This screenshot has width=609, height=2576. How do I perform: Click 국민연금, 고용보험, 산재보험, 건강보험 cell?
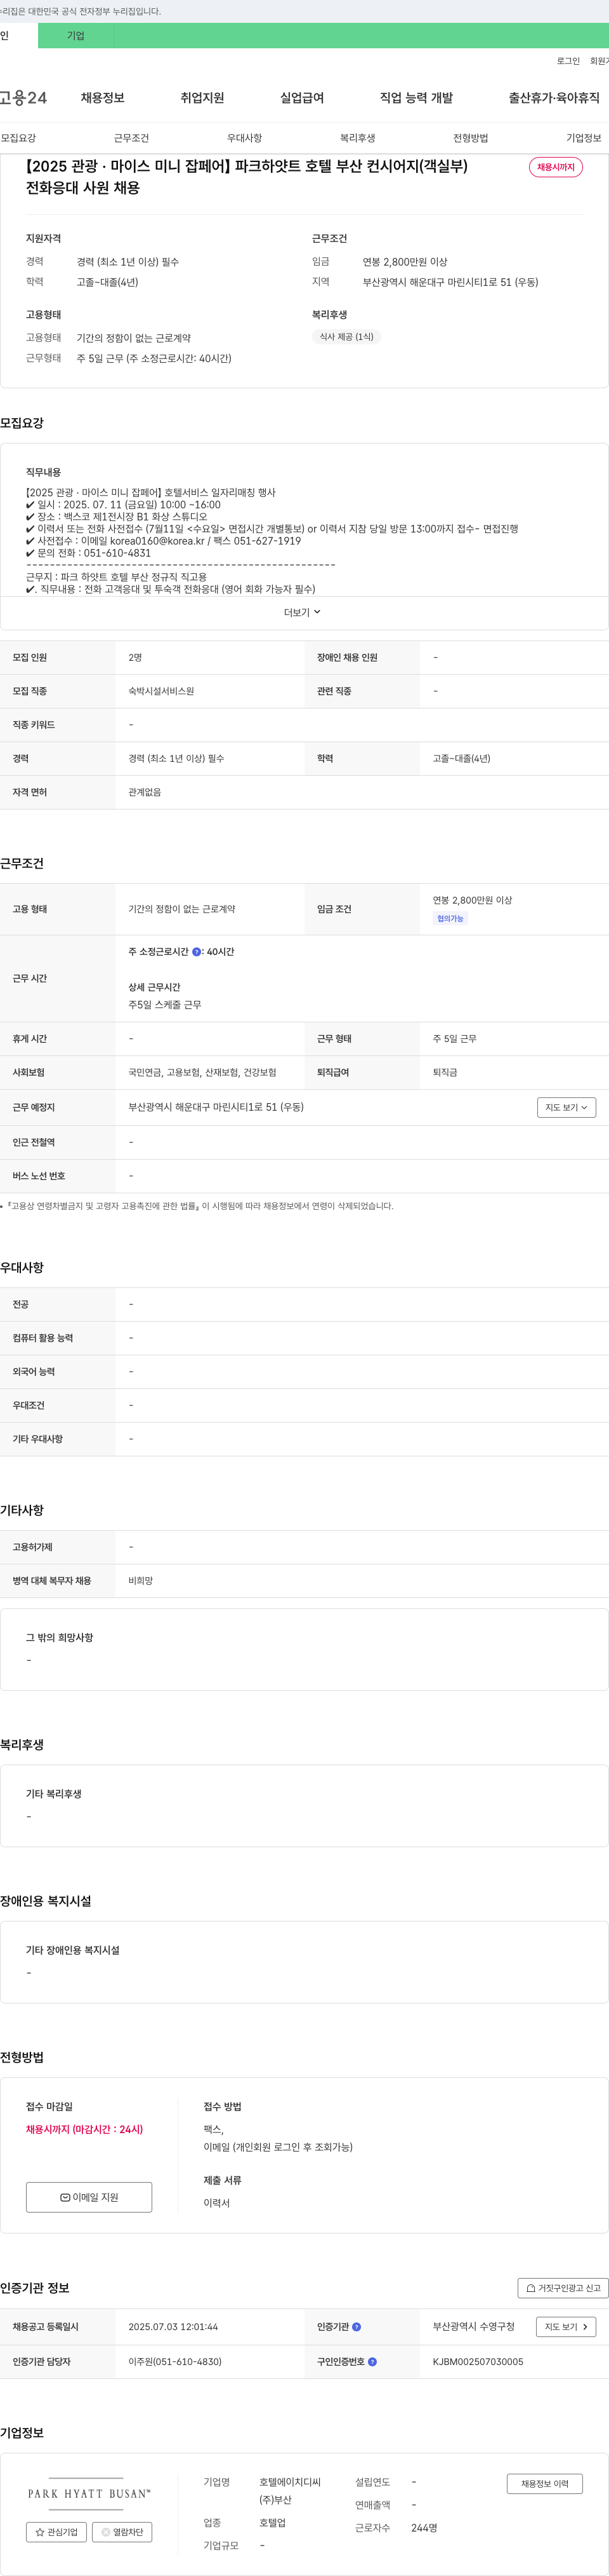coord(202,1073)
